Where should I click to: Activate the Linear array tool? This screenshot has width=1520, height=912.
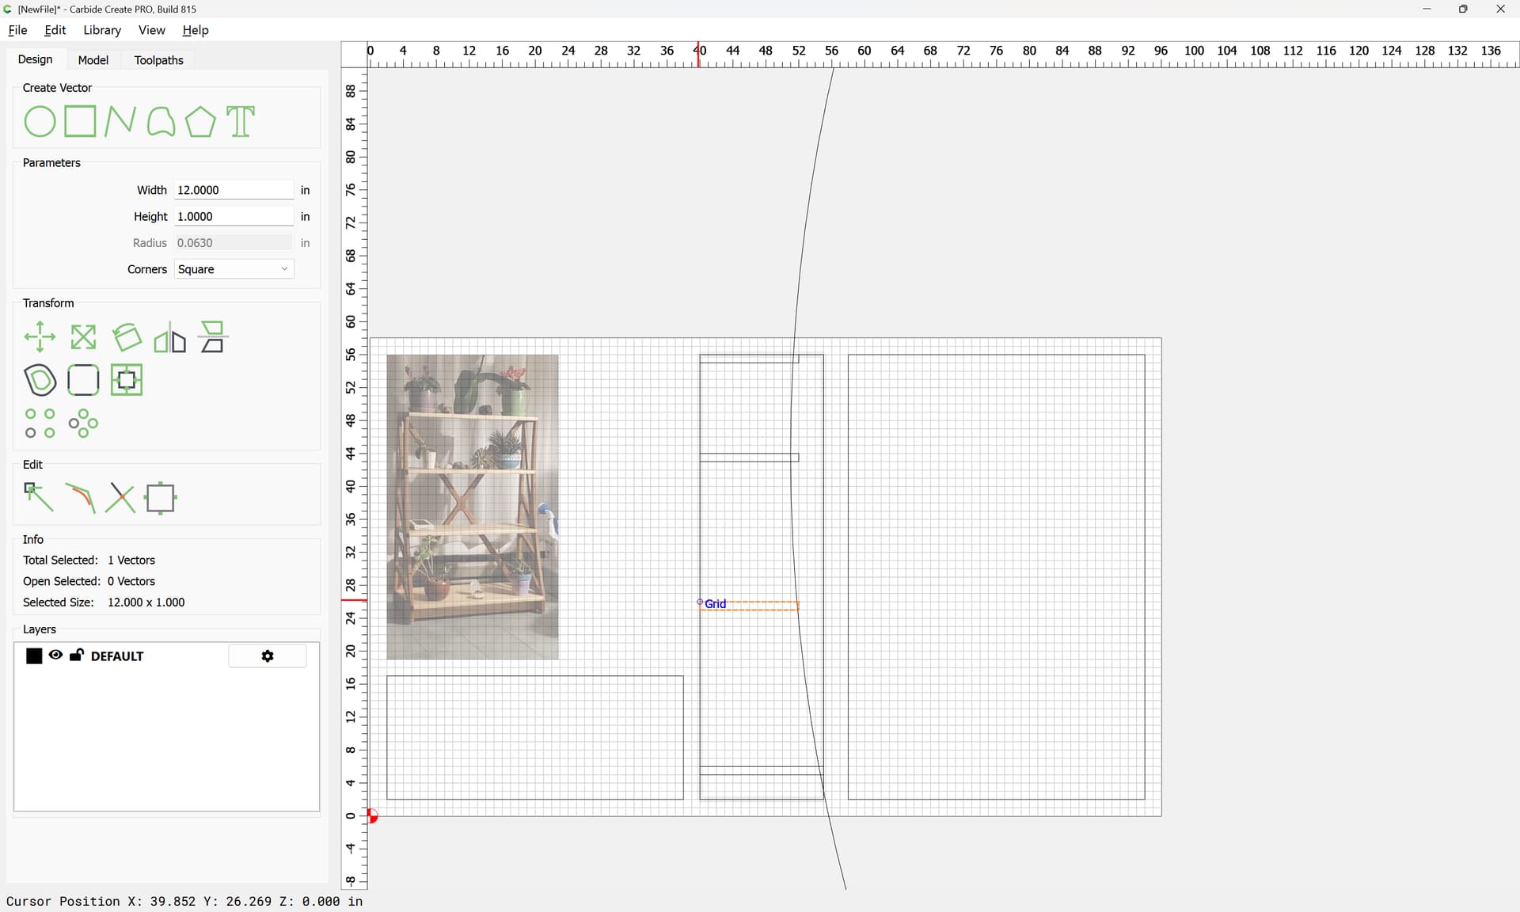[40, 424]
